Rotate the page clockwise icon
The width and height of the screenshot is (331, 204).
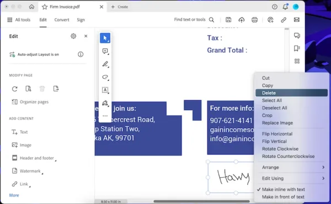click(x=14, y=89)
